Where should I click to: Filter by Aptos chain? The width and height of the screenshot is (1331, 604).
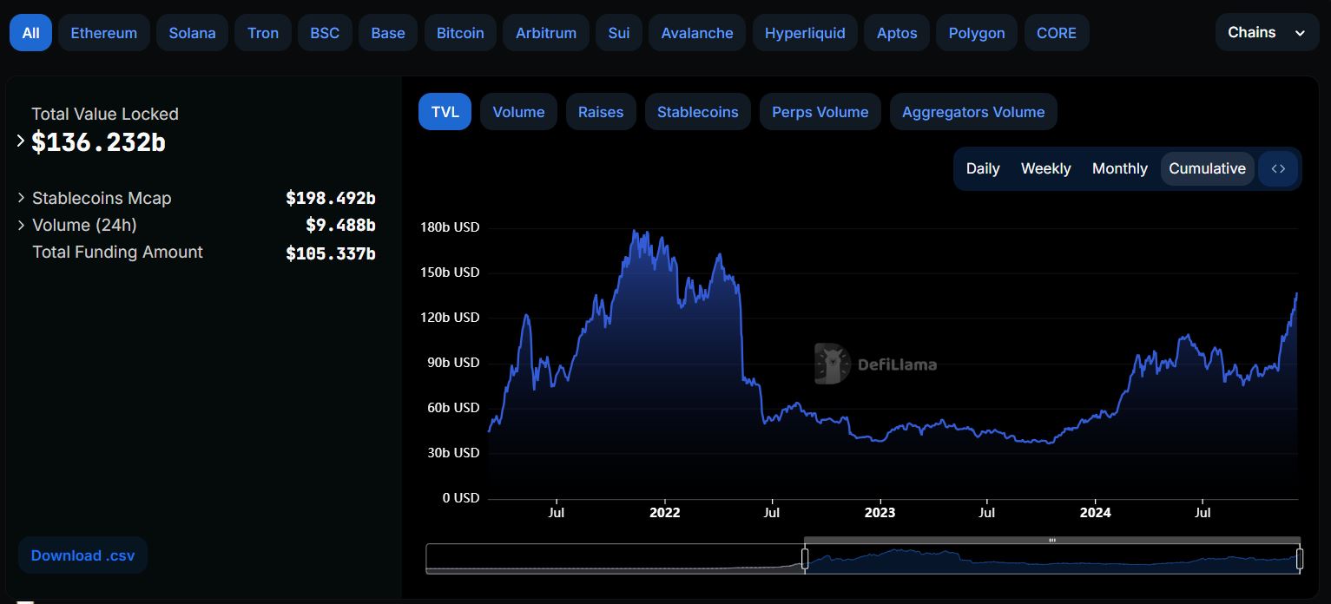coord(897,33)
